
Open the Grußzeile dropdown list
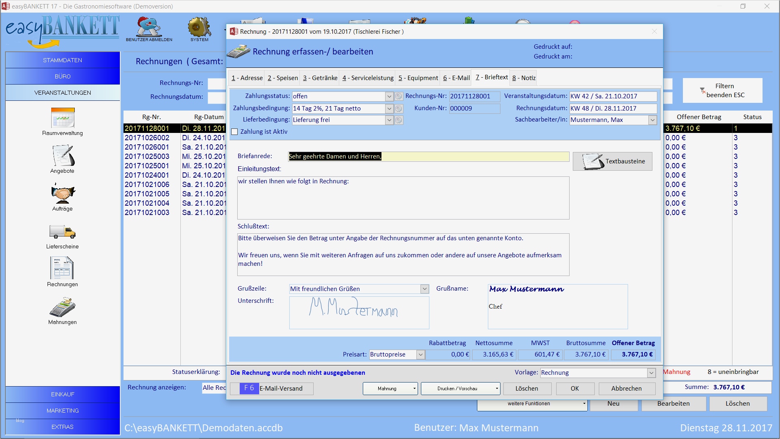[425, 289]
